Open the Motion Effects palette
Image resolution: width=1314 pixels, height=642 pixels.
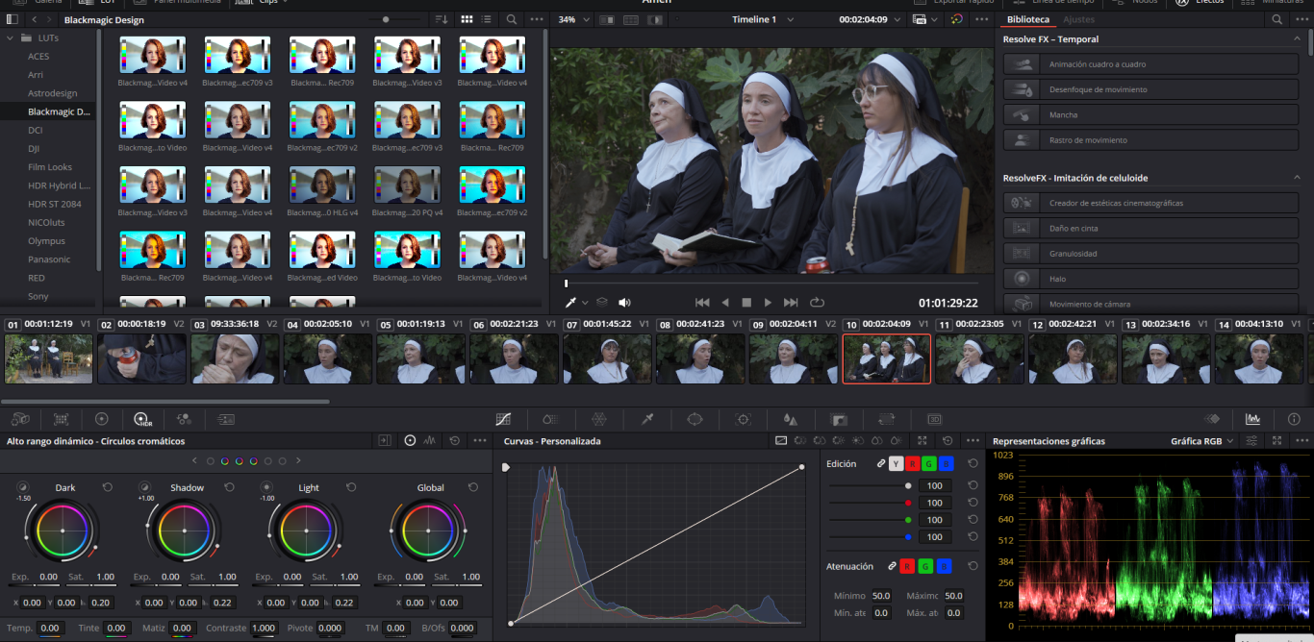(x=226, y=419)
